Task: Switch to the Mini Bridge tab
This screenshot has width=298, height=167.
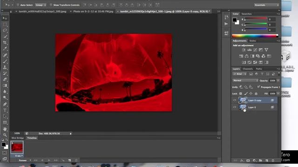Action: tap(18, 138)
